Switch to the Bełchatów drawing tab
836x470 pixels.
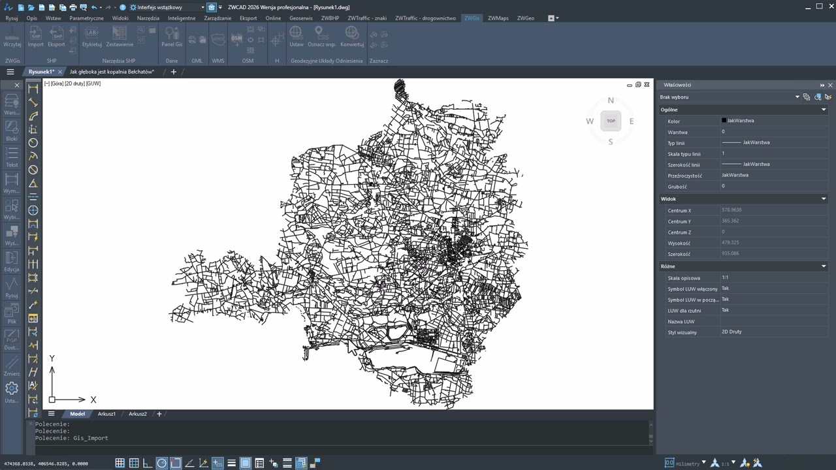[x=112, y=72]
